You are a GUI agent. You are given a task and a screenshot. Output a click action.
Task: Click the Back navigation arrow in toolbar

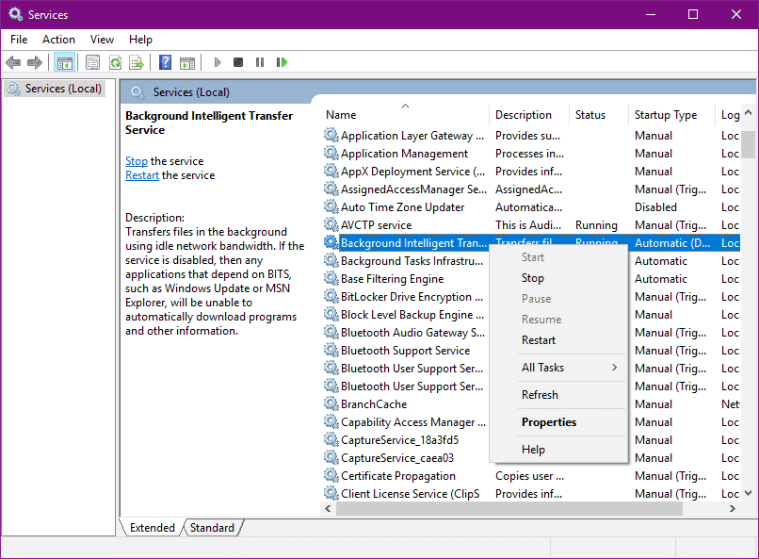pyautogui.click(x=13, y=62)
